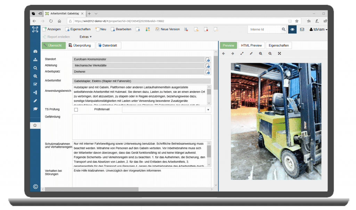Click the green-orange relations icon in toolbar
The width and height of the screenshot is (356, 210).
147,29
